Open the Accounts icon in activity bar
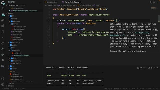The height and width of the screenshot is (90, 160). pyautogui.click(x=3, y=79)
